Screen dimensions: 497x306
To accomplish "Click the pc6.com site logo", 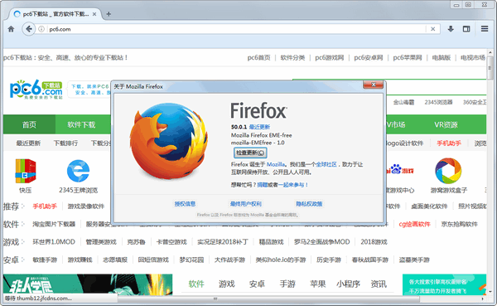I will (x=36, y=90).
